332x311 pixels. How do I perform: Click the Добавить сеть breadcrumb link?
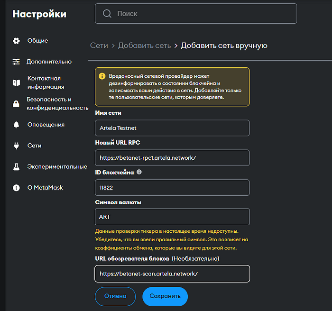click(x=144, y=46)
